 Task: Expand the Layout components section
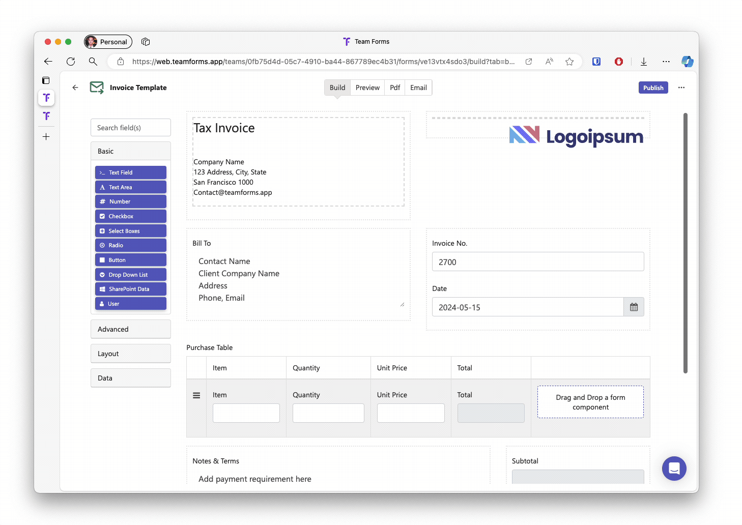(131, 354)
